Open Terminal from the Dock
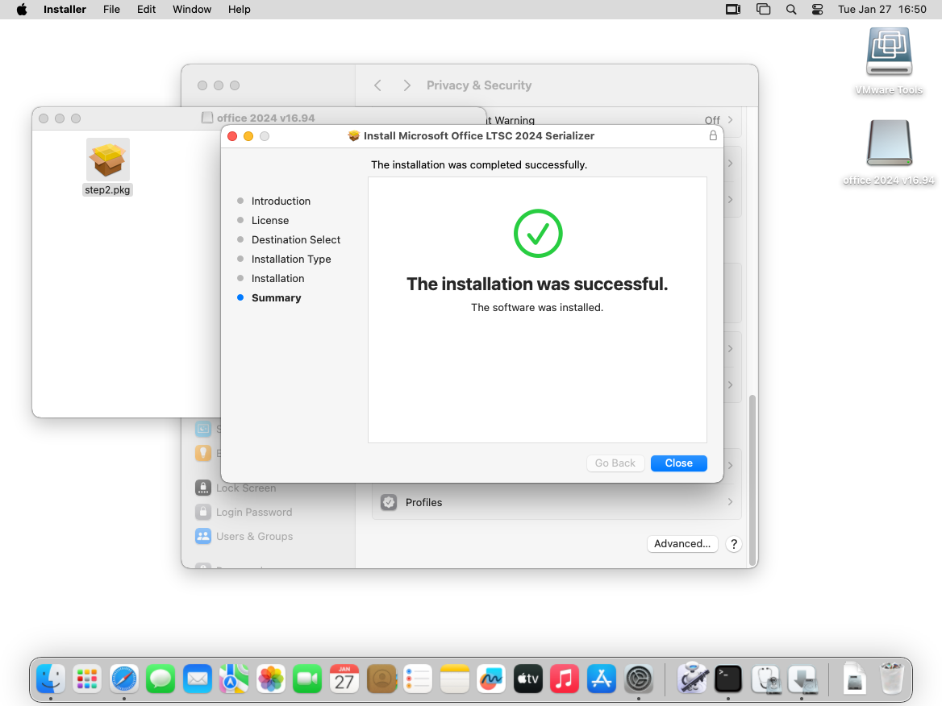Screen dimensions: 942x706 728,679
